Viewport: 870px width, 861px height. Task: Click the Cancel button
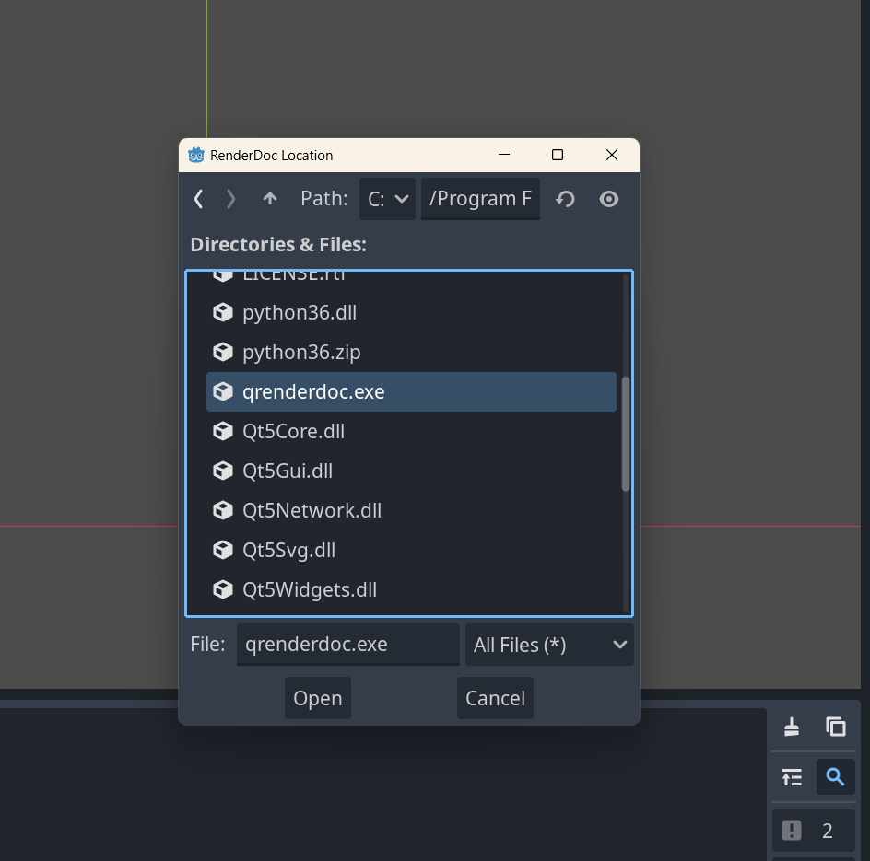[495, 698]
